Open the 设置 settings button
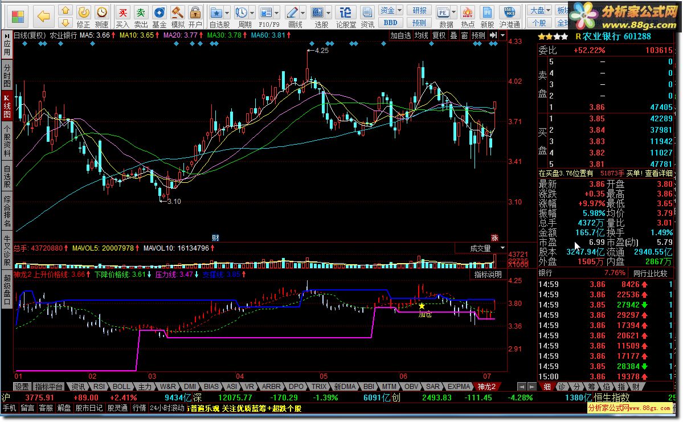Screen dimensions: 683x422 tap(22, 387)
